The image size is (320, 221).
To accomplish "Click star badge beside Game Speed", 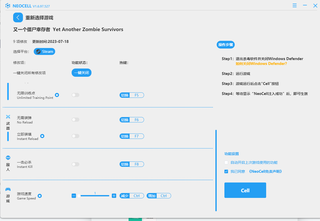I will point(40,196).
